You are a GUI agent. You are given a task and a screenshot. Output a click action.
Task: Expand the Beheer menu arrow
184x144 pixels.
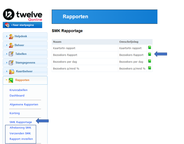[x=7, y=45]
